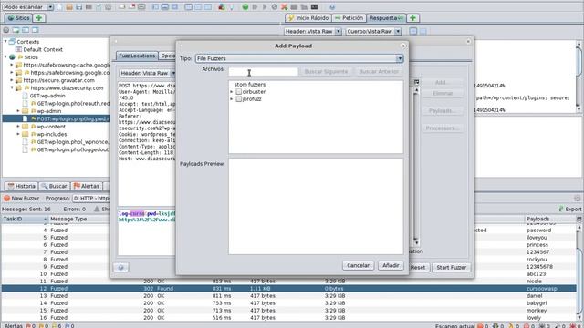
Task: Open the Progreso fuzzer selection dropdown
Action: pyautogui.click(x=91, y=199)
